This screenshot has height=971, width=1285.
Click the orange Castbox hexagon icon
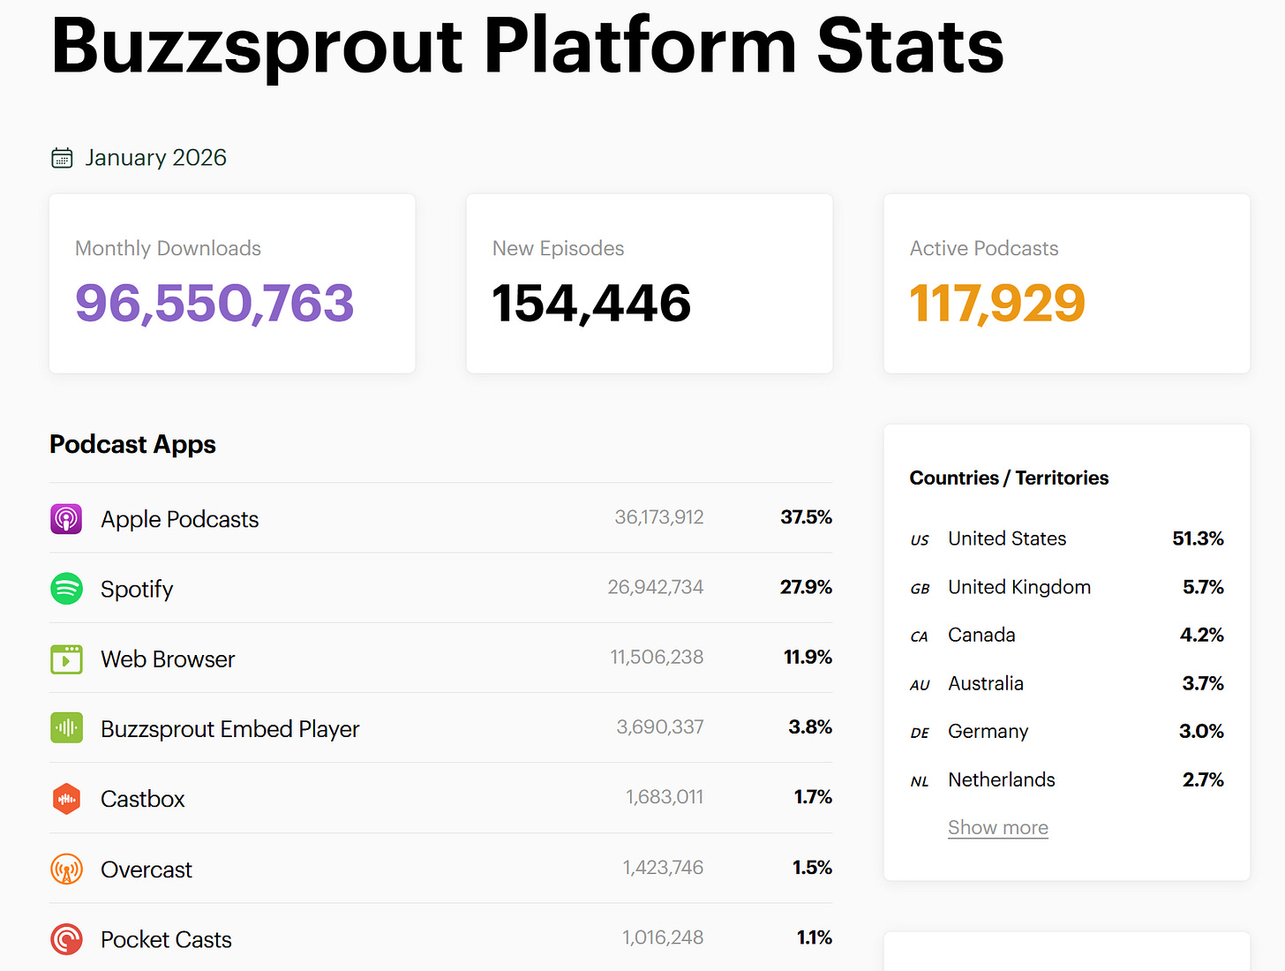tap(66, 799)
